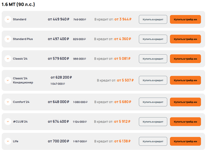The width and height of the screenshot is (208, 150).
Task: Click Купить в трейд-ин for Standard
Action: (x=185, y=19)
